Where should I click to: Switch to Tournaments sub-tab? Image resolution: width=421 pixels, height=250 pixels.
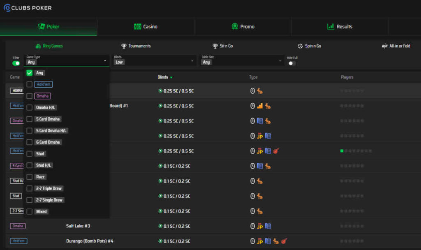click(x=136, y=46)
